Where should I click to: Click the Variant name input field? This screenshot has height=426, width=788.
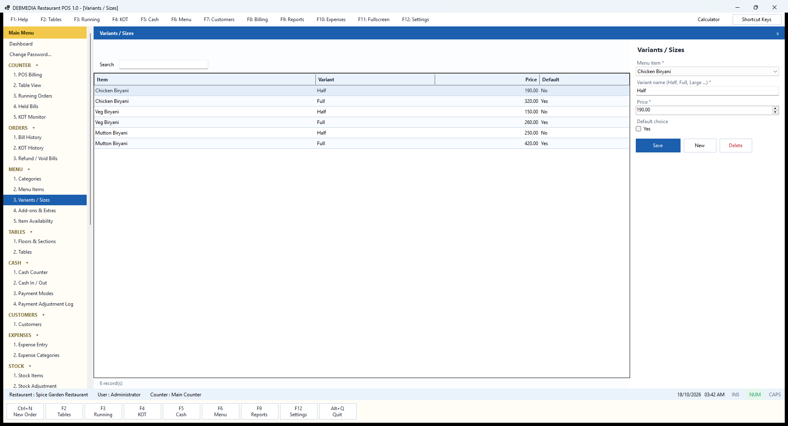click(x=707, y=91)
